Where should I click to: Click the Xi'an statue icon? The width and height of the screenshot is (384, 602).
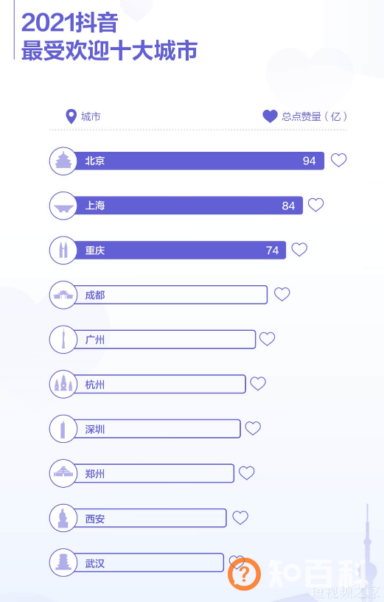(63, 518)
